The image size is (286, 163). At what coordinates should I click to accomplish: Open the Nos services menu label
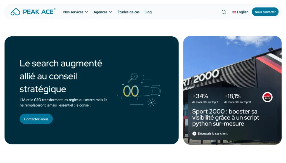click(73, 12)
